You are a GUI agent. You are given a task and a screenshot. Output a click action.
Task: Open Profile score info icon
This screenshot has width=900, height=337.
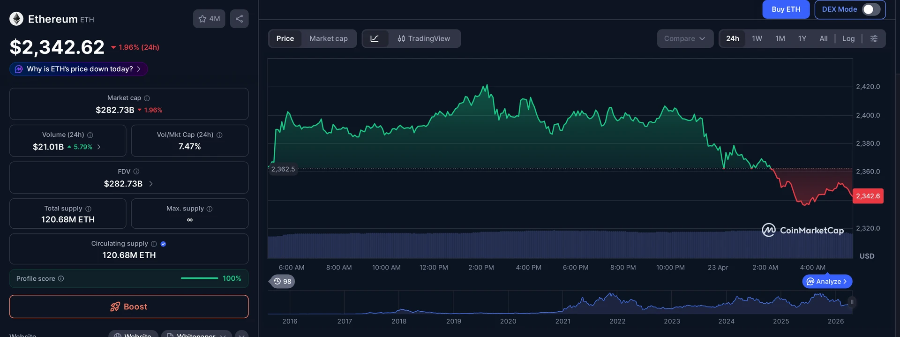pyautogui.click(x=61, y=278)
